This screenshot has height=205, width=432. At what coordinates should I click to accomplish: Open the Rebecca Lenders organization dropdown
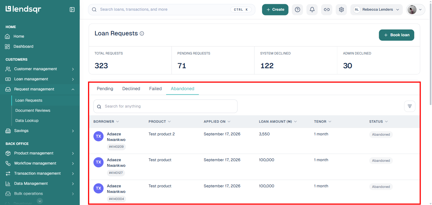(377, 10)
